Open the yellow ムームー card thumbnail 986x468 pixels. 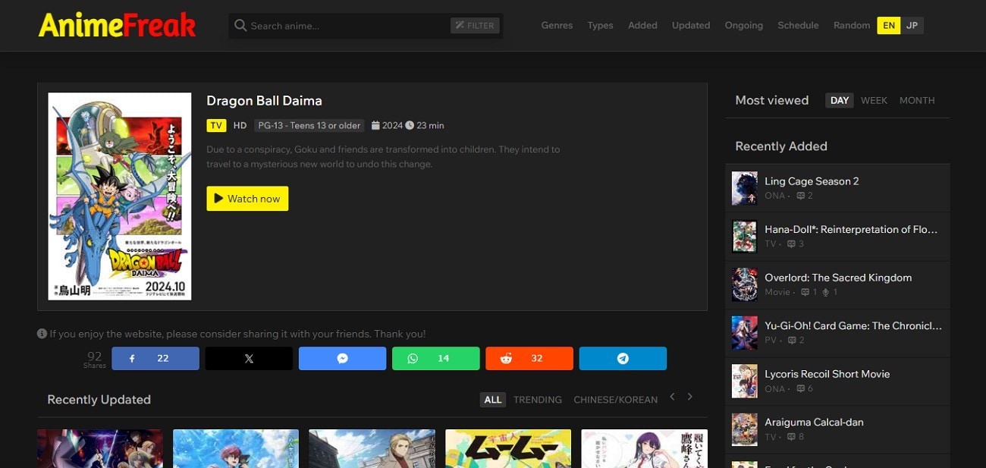click(508, 448)
